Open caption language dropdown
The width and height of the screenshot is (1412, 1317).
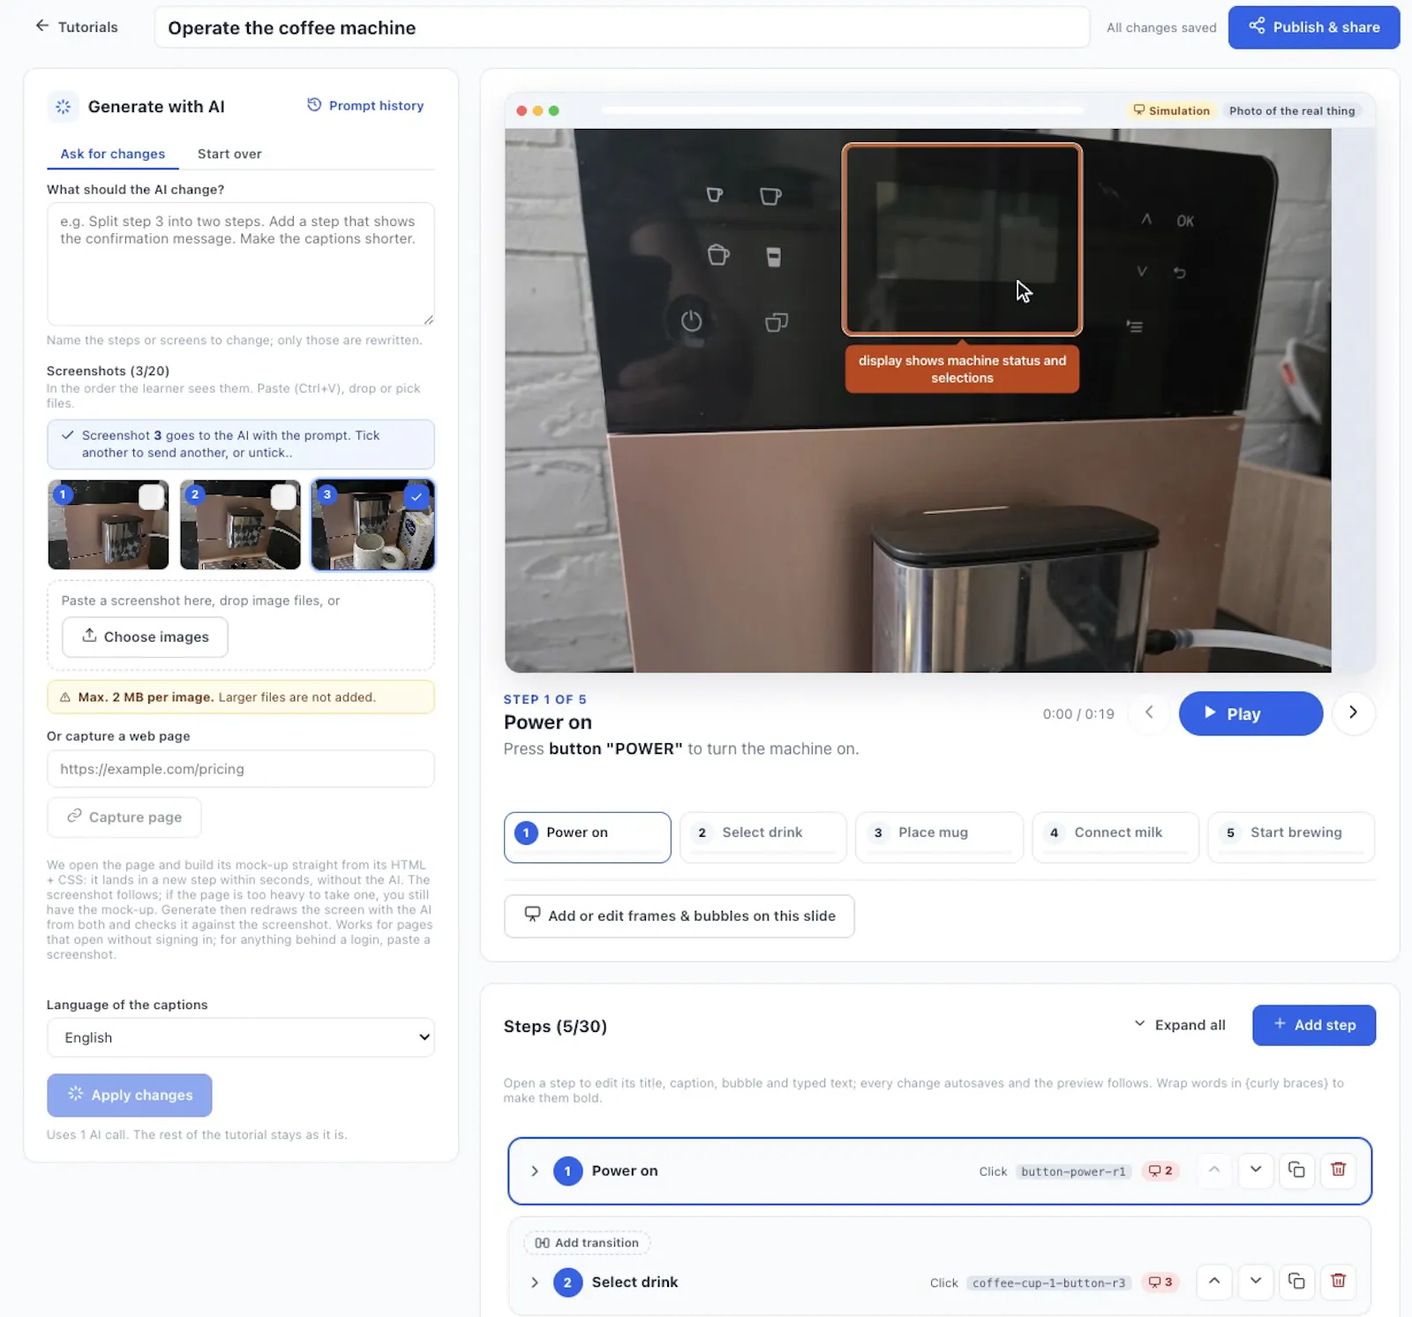click(x=240, y=1037)
